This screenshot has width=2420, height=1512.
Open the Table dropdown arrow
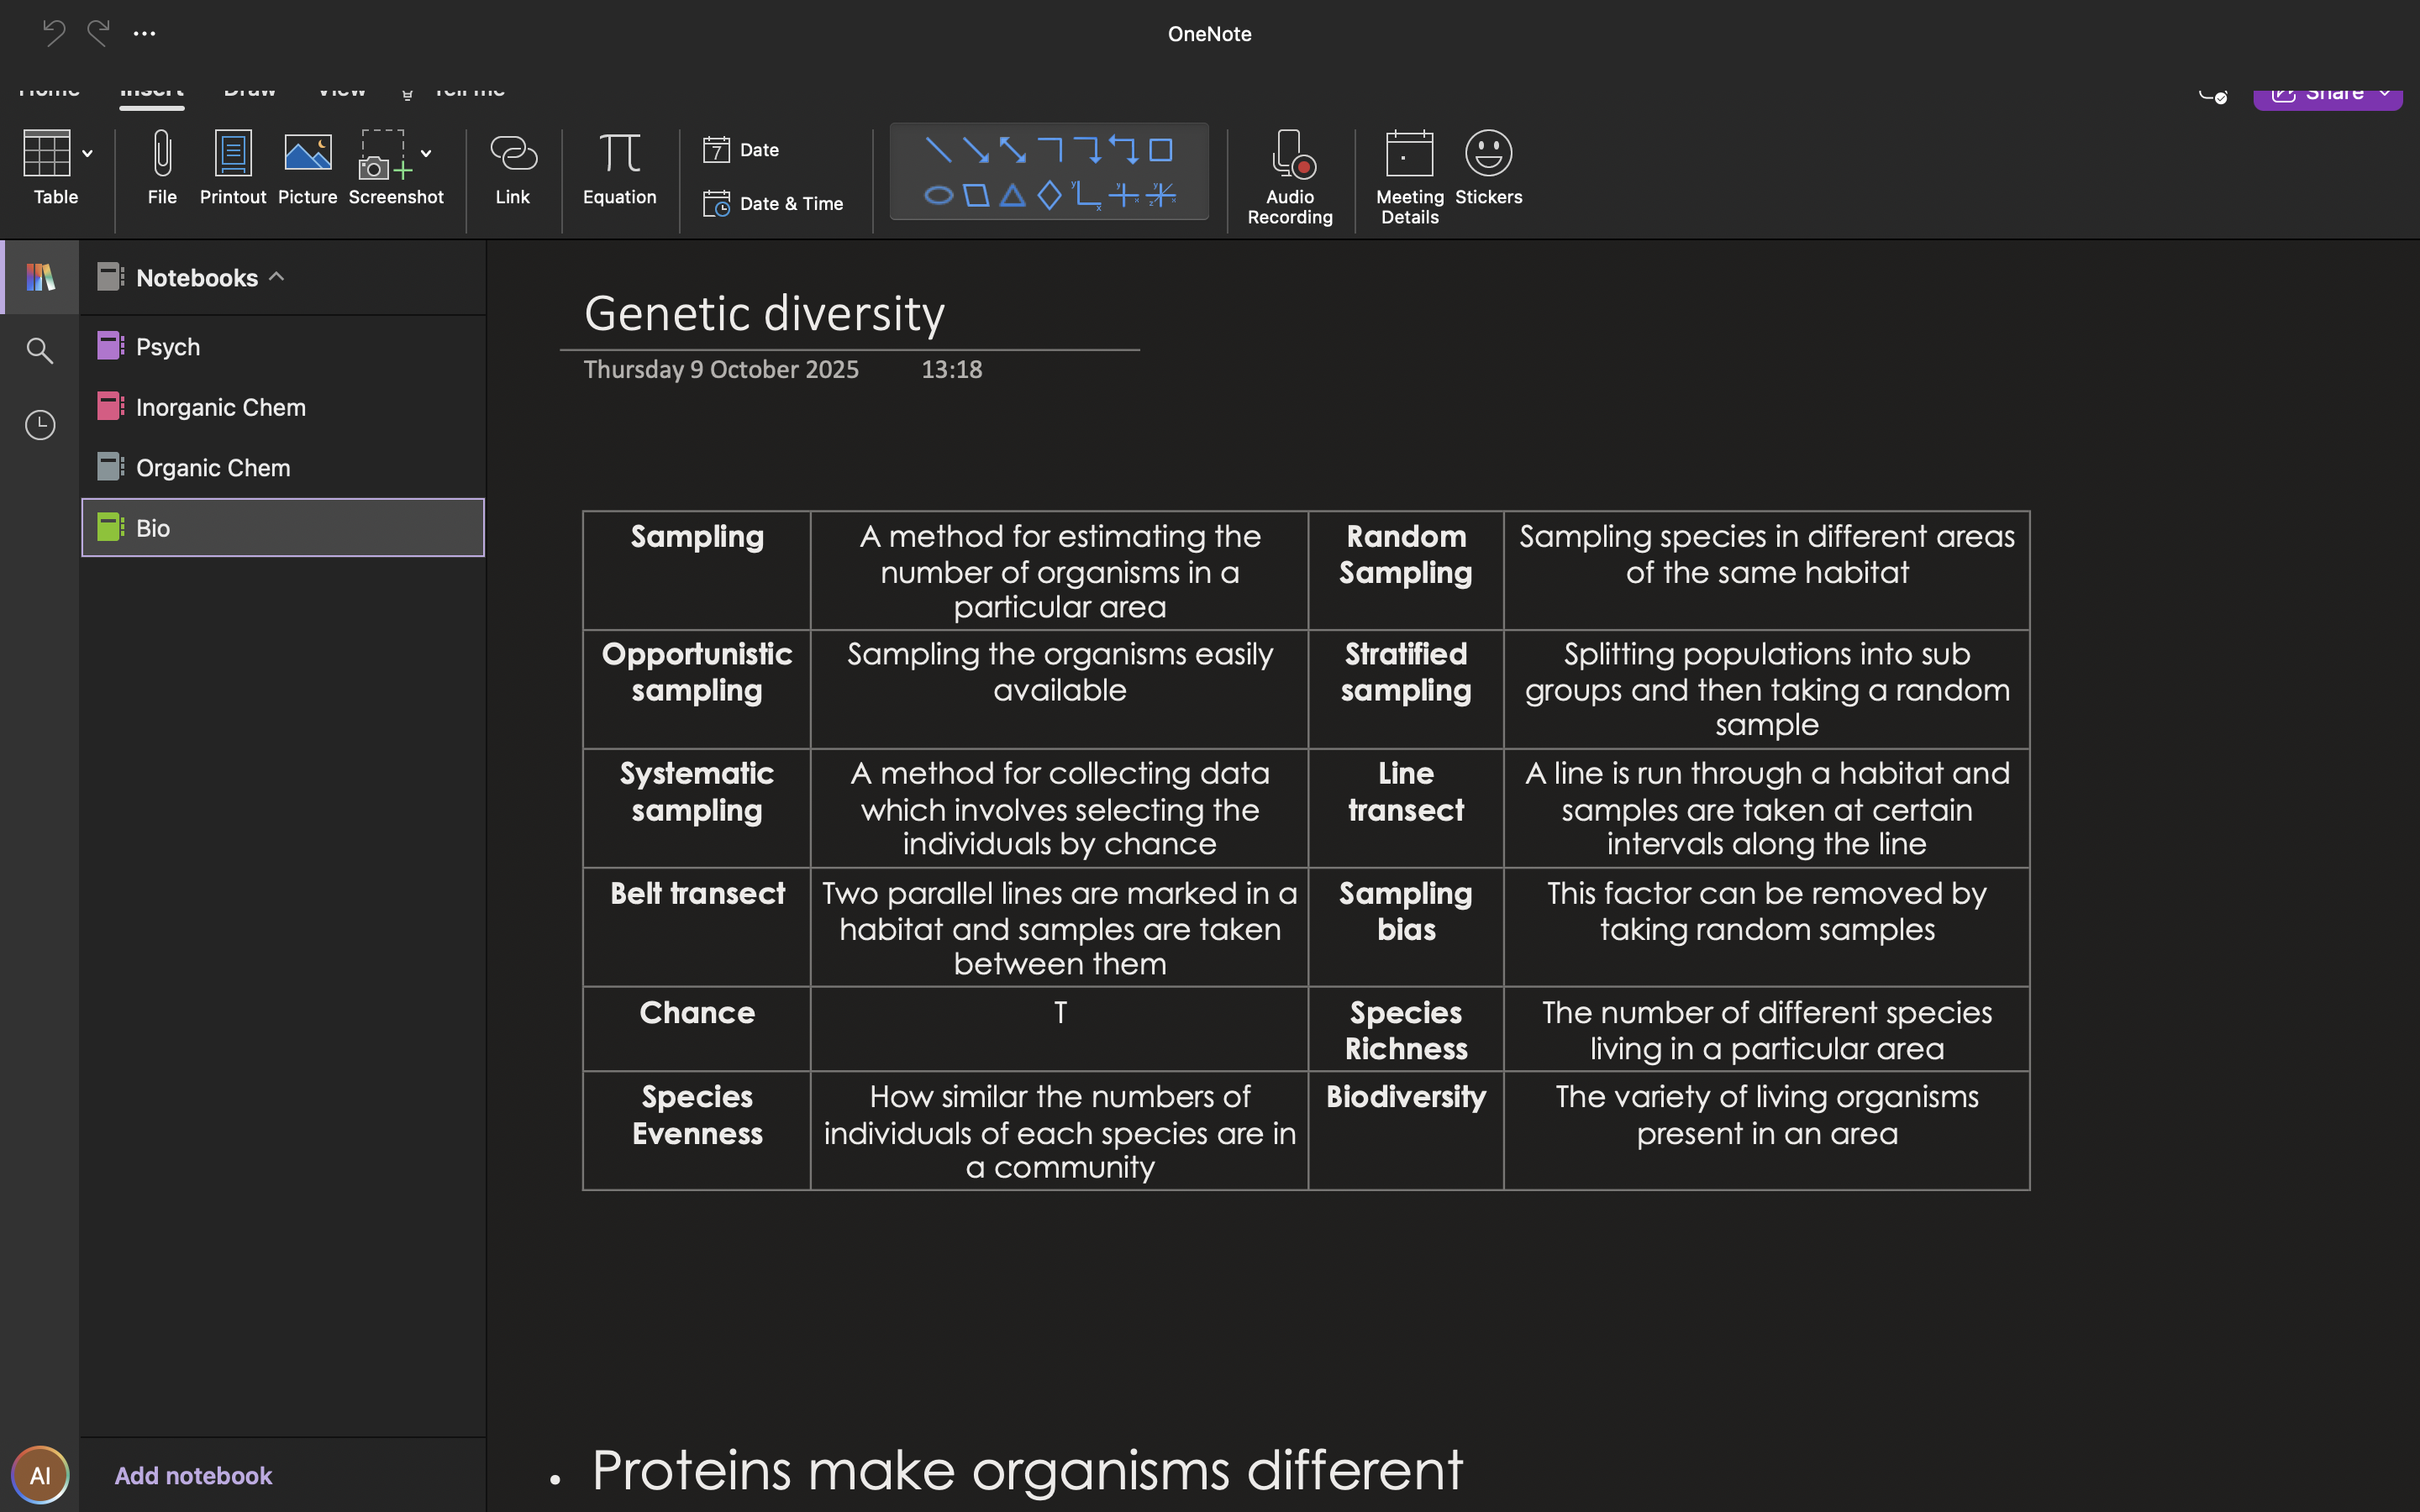(x=88, y=154)
